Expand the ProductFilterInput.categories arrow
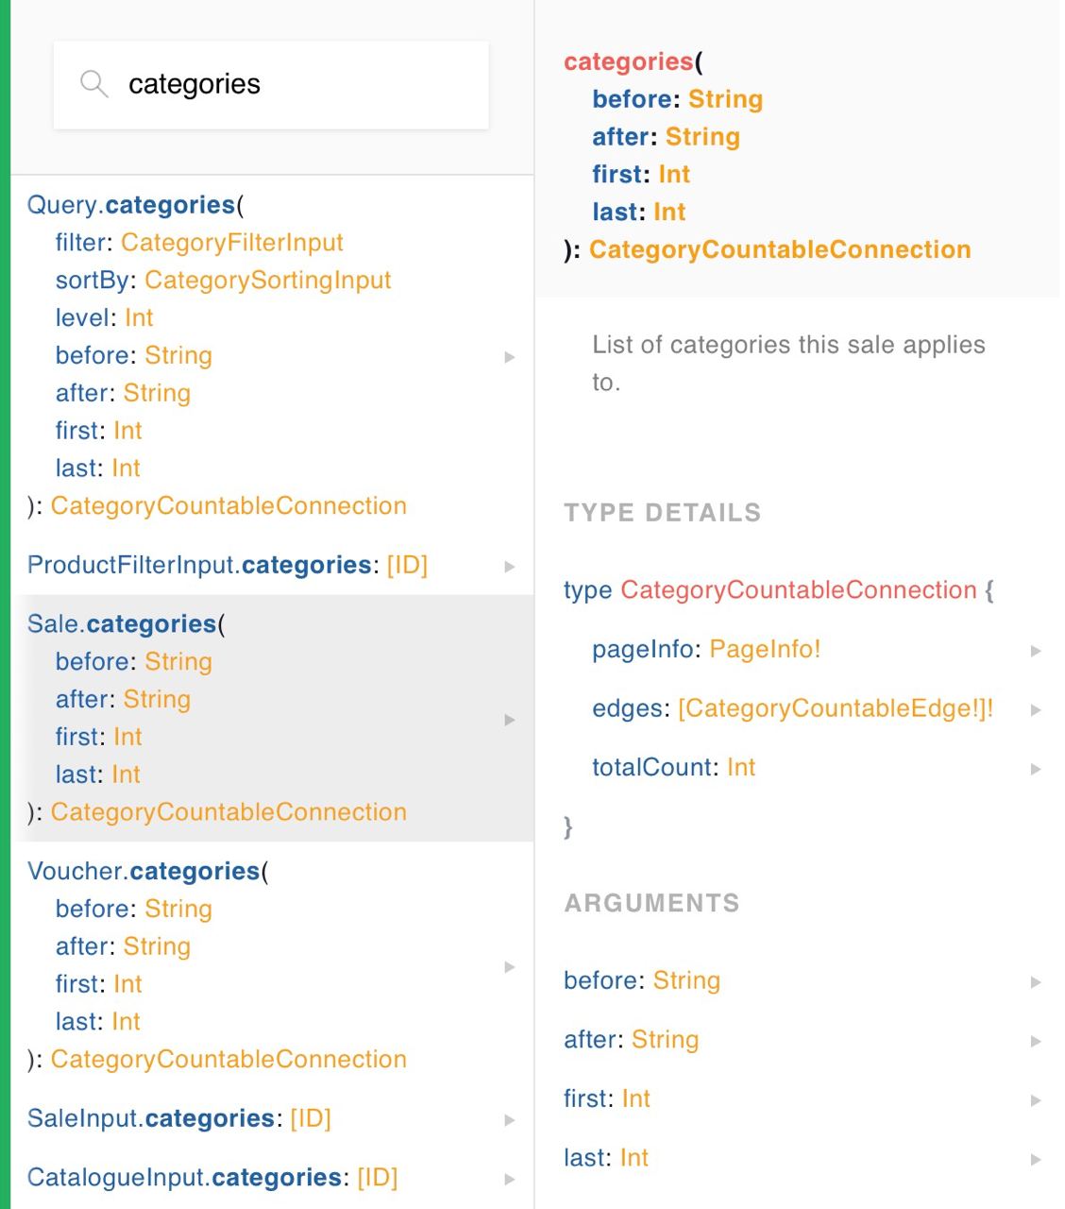This screenshot has width=1065, height=1209. [510, 567]
